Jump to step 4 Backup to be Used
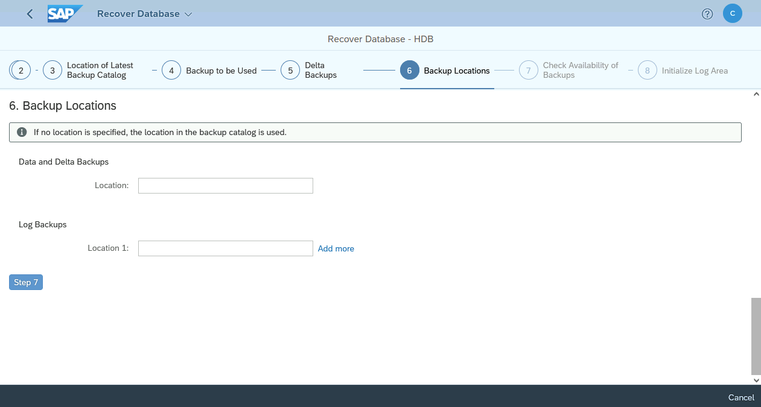The width and height of the screenshot is (761, 407). (171, 71)
